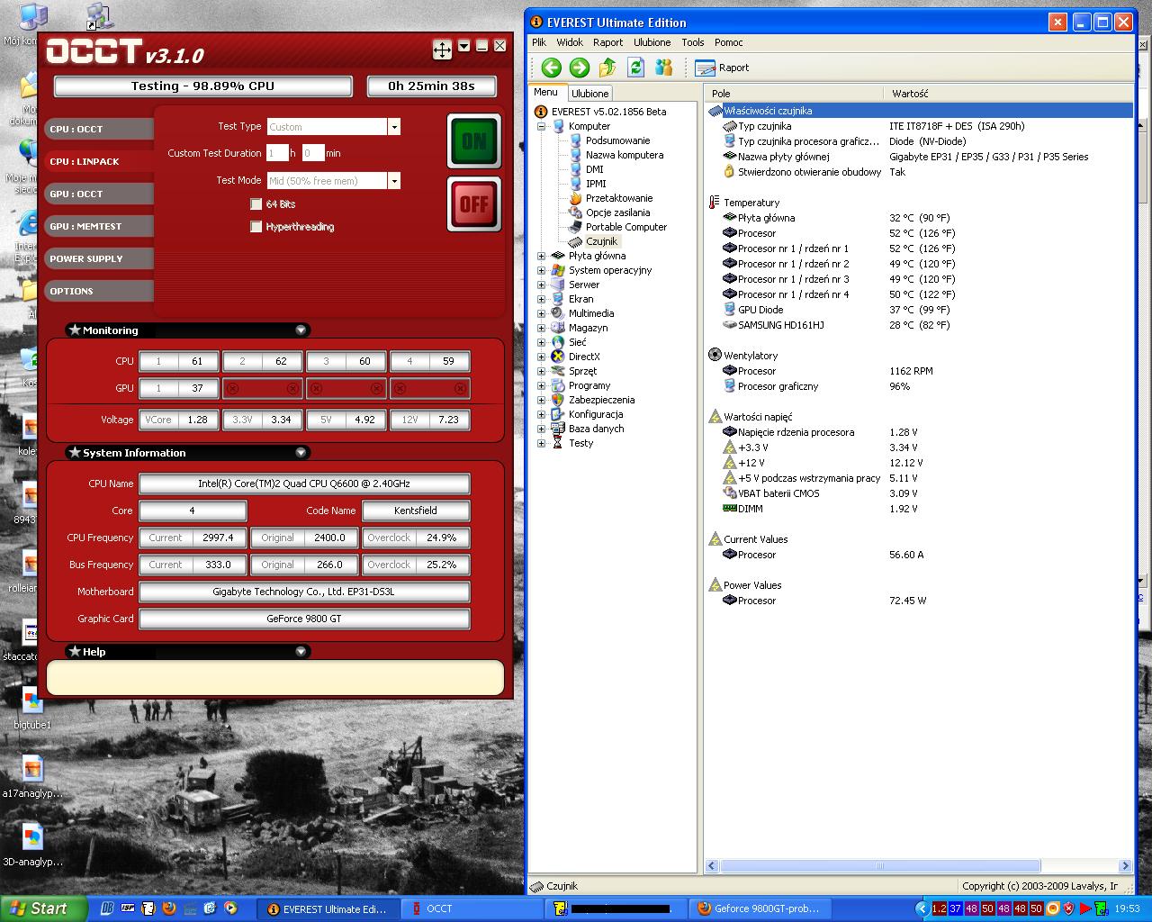Expand the System operacyjny tree node

point(542,270)
